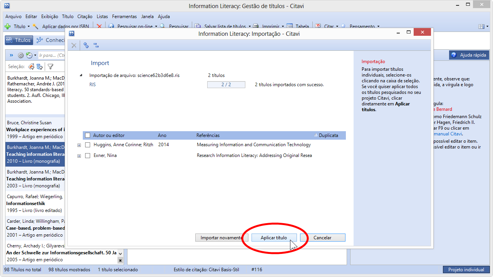Expand the Exner, Nina row
This screenshot has height=277, width=493.
coord(79,156)
